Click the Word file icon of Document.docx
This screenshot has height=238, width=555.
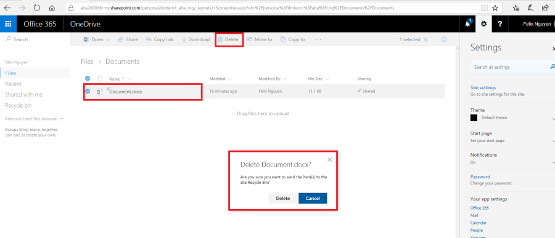[x=100, y=92]
